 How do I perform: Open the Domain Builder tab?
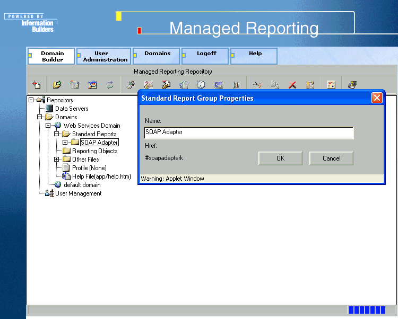click(x=51, y=56)
